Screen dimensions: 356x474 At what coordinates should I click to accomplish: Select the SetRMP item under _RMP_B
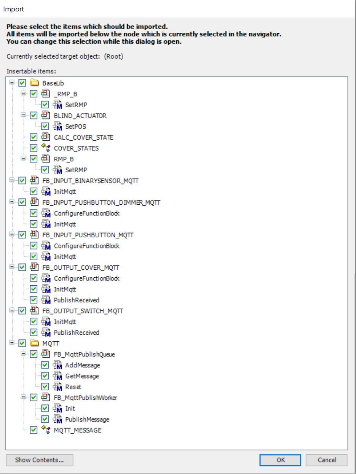tap(76, 105)
